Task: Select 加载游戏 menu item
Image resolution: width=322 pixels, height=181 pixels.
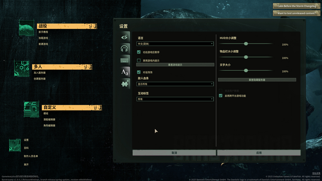Action: [43, 38]
